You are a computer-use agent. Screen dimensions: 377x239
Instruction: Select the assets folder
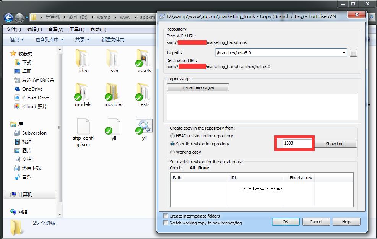pyautogui.click(x=144, y=61)
